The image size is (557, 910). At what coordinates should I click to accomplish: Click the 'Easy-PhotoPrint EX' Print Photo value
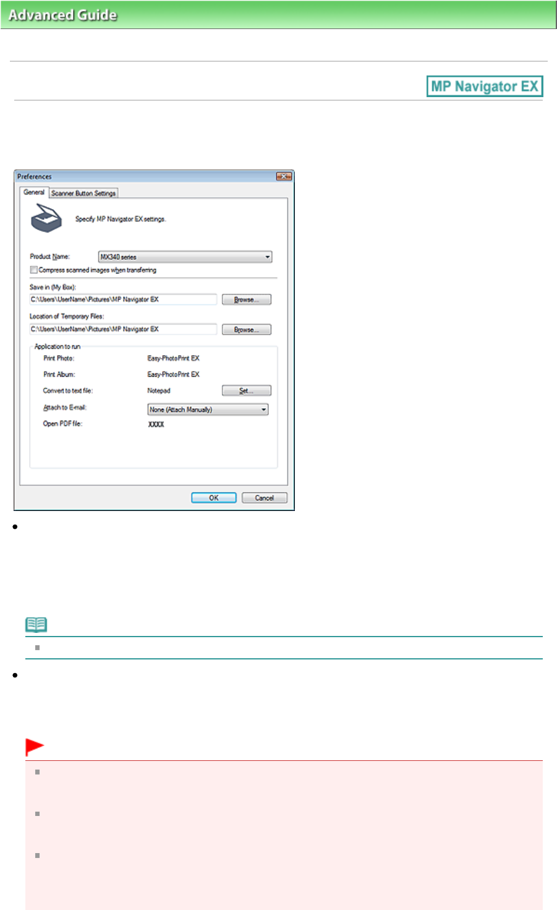pyautogui.click(x=173, y=358)
